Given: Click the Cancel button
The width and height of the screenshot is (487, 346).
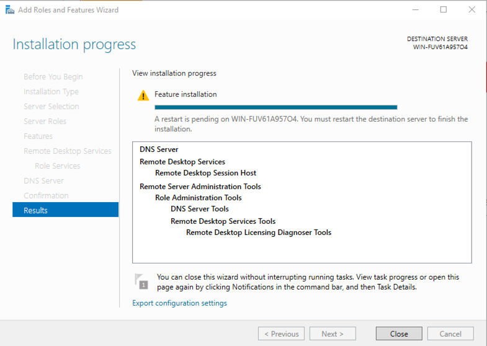Looking at the screenshot, I should pos(450,334).
